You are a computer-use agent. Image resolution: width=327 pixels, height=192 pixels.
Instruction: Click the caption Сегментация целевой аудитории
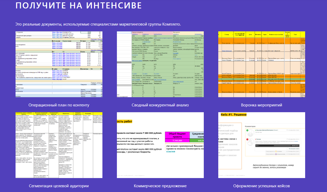tap(59, 186)
